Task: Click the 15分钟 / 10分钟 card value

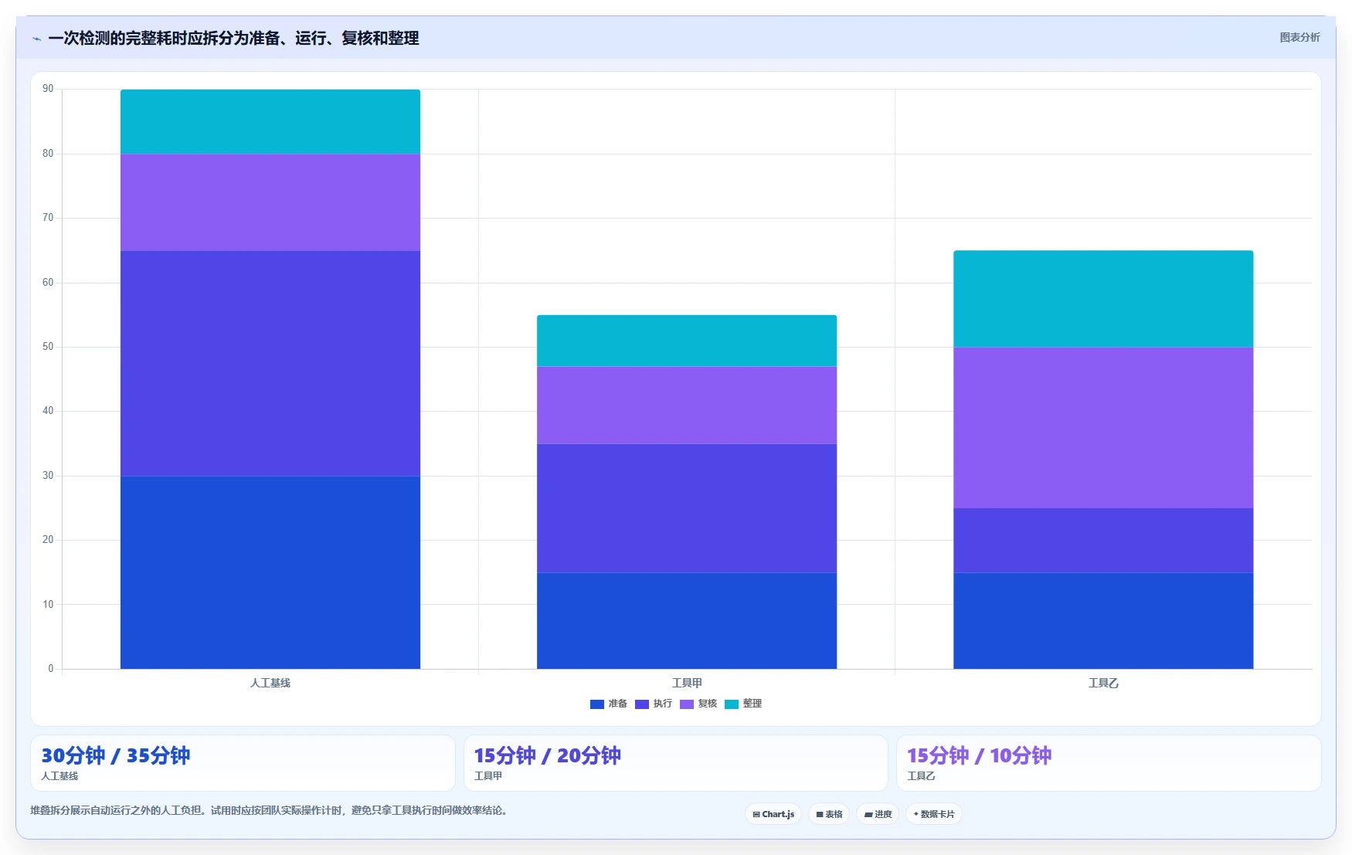Action: pyautogui.click(x=979, y=755)
